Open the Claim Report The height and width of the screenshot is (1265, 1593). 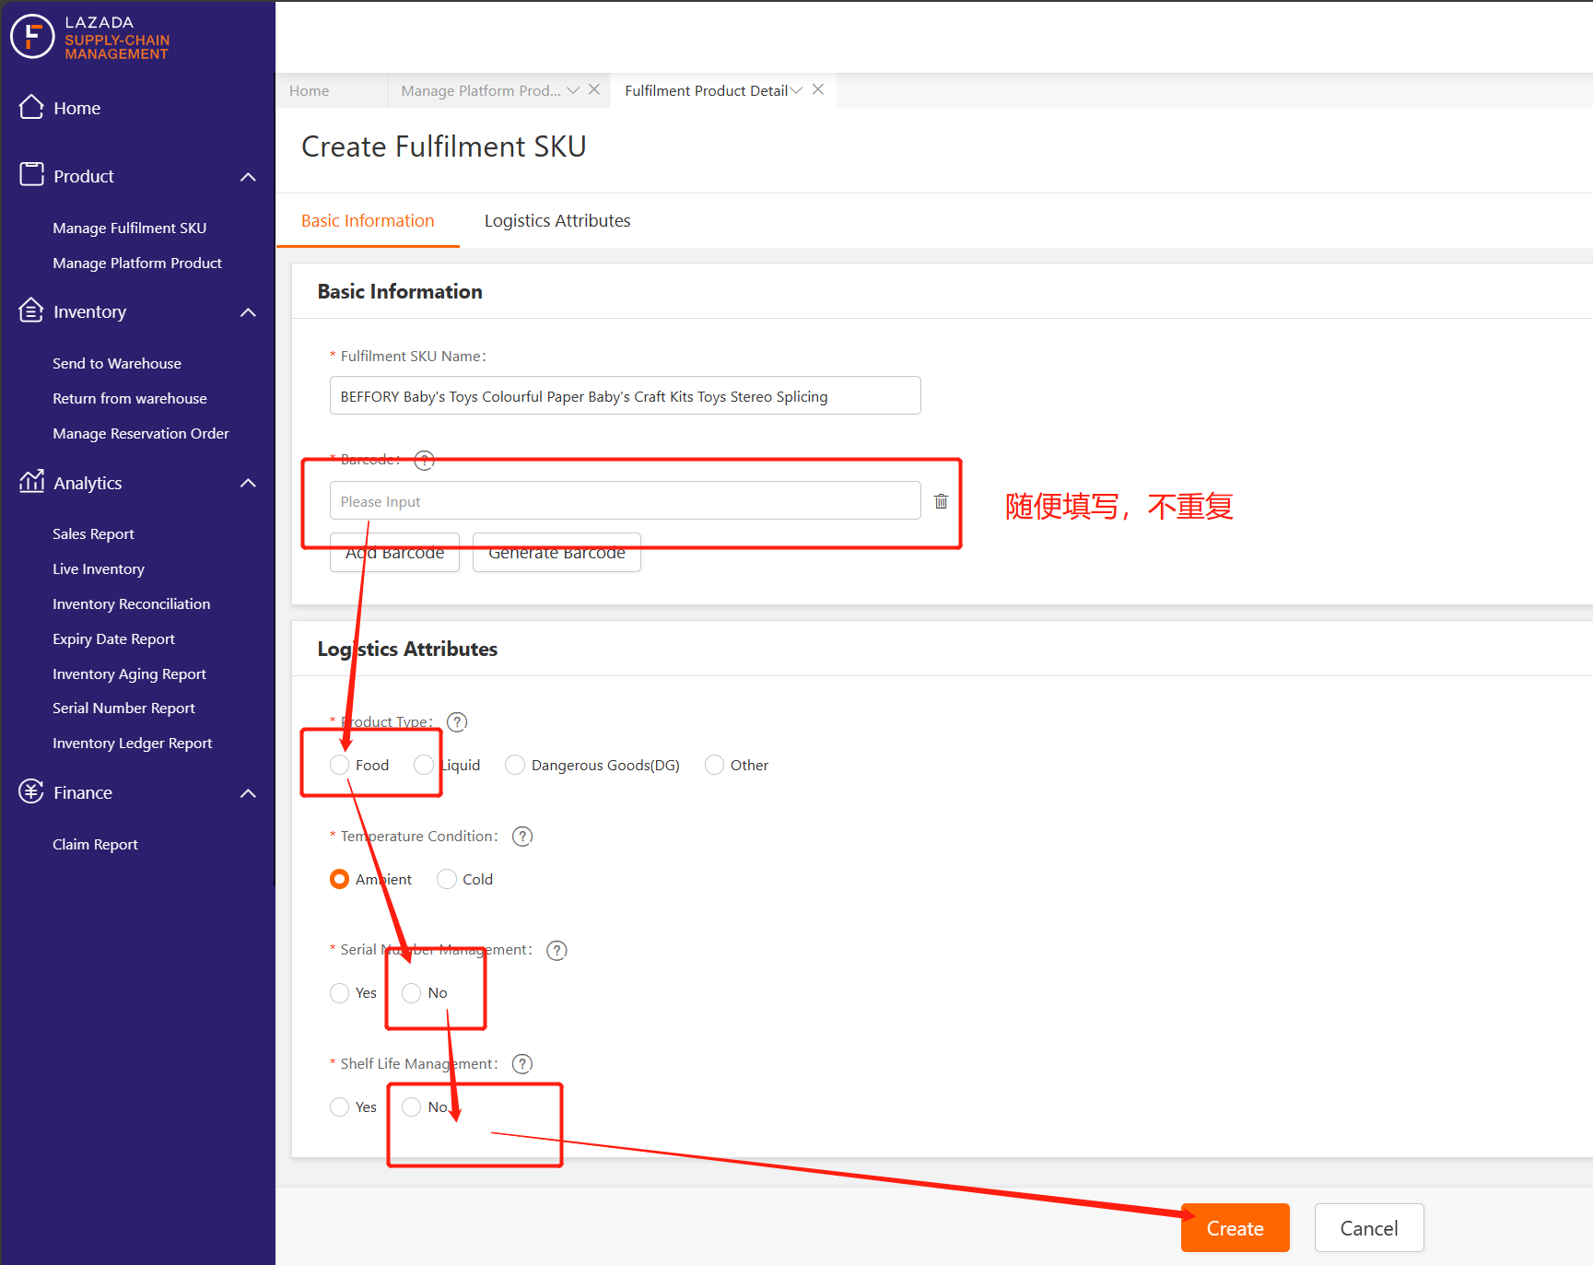(x=95, y=844)
